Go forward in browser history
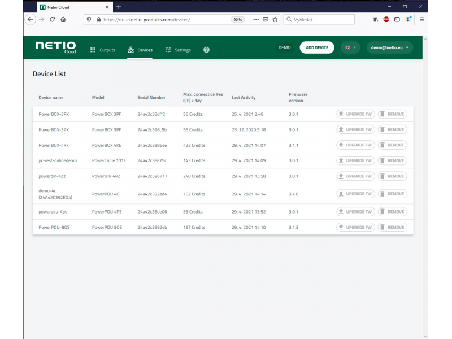 pyautogui.click(x=41, y=20)
